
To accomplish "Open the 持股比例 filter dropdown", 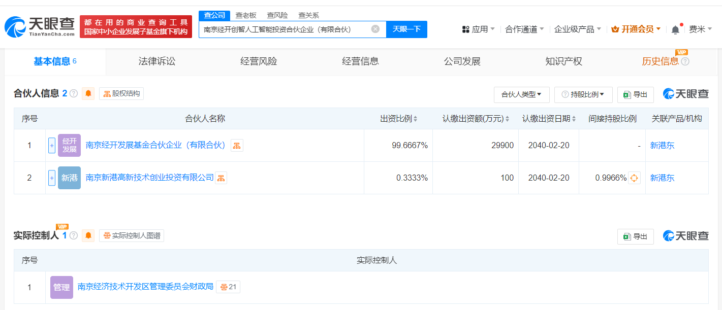I will coord(583,94).
